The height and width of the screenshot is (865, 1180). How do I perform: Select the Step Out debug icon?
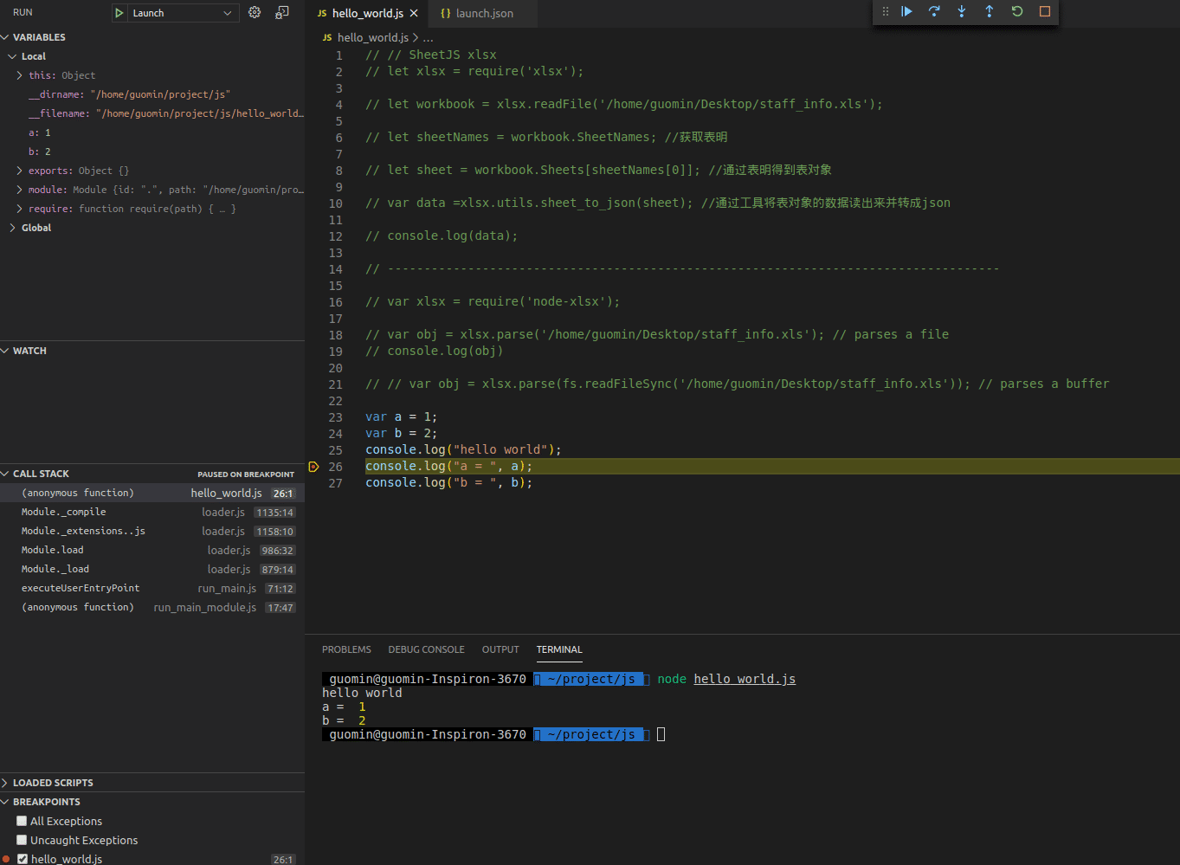pos(990,12)
